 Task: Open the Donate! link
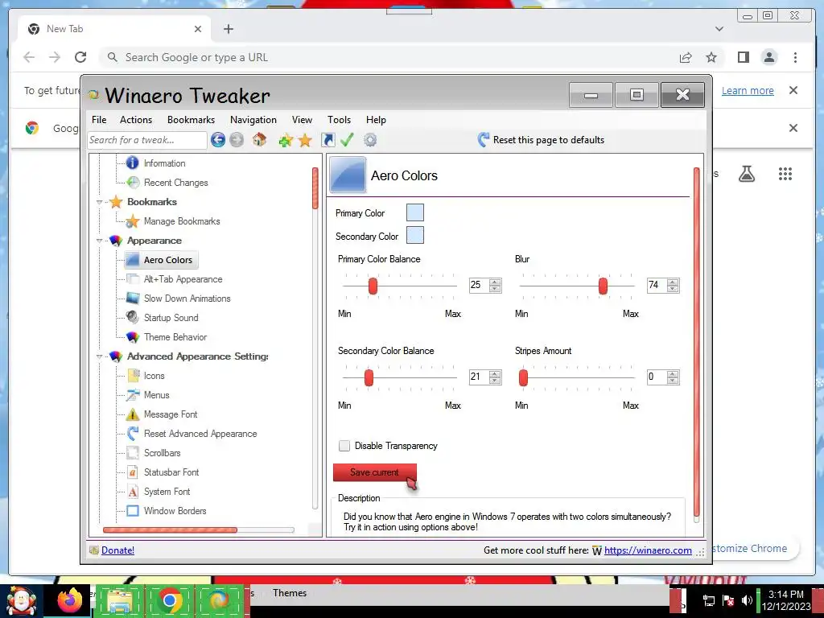pos(117,550)
